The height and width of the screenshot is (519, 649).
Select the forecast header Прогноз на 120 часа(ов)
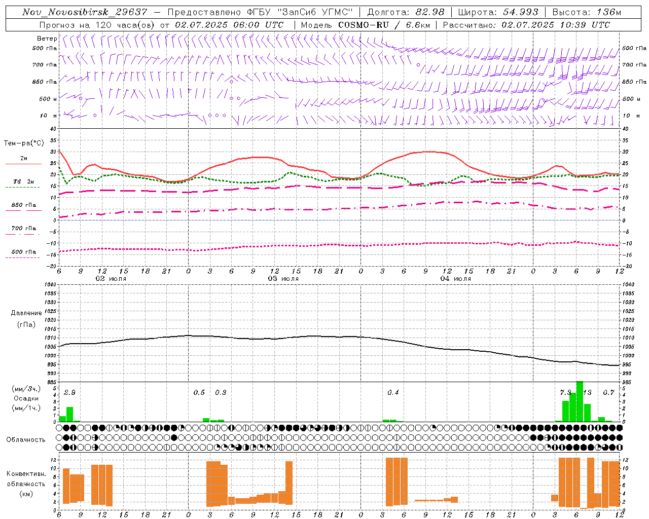coord(98,24)
